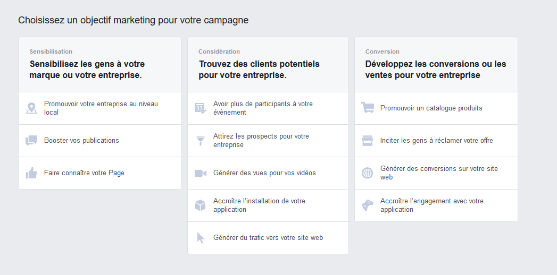Click the shopping cart icon for product catalog

[368, 108]
